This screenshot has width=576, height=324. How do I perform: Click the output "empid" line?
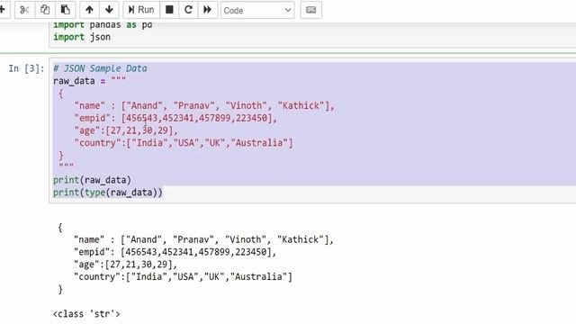pyautogui.click(x=175, y=252)
